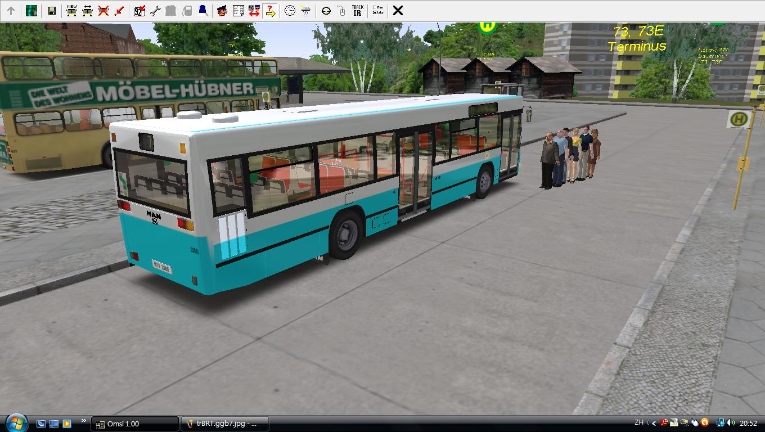Click the Show Desktop quick launch icon

[54, 424]
